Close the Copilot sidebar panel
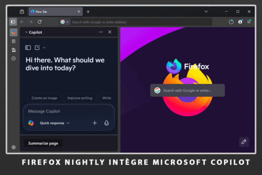Screen dimensions: 262x175 pyautogui.click(x=110, y=32)
